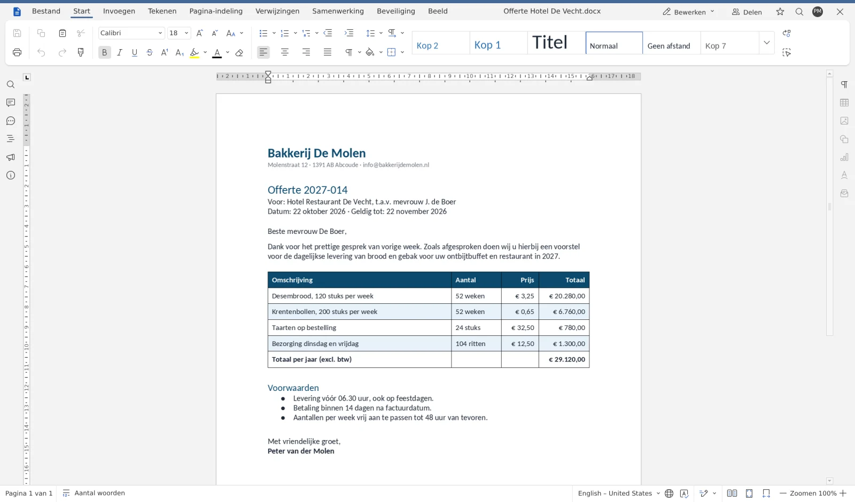This screenshot has height=502, width=855.
Task: Toggle nonprinting characters paragraph mark
Action: tap(349, 52)
